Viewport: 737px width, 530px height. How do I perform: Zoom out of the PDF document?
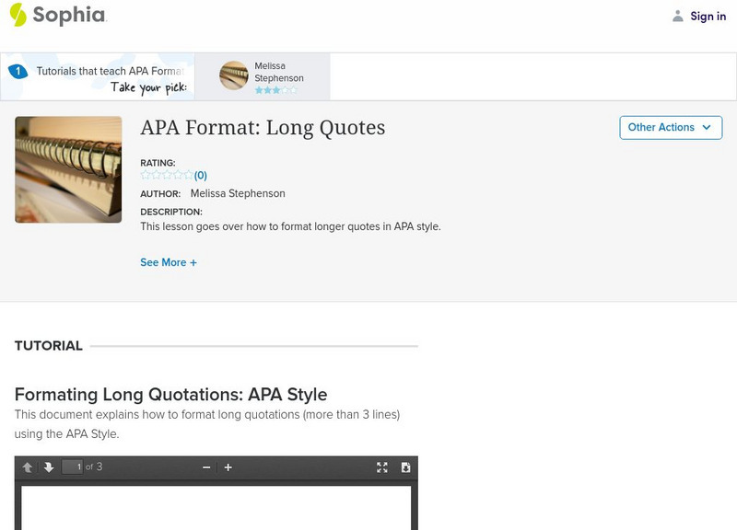pos(205,467)
